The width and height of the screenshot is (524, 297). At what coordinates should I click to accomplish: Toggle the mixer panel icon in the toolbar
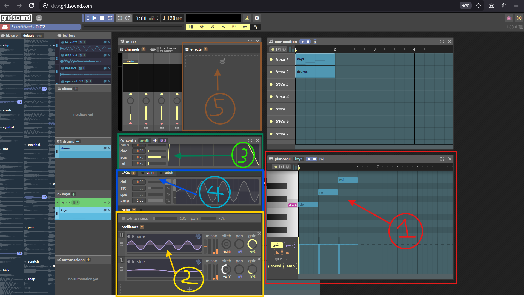click(x=202, y=27)
